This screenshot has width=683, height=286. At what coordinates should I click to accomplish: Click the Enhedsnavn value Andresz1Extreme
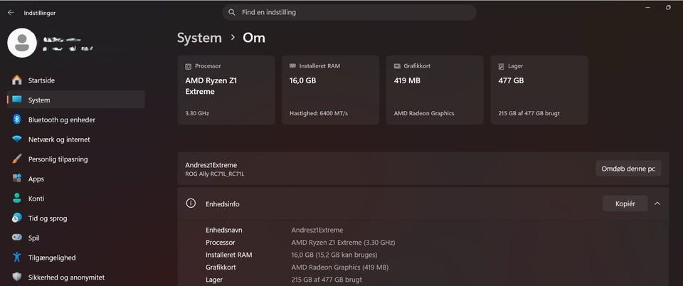pyautogui.click(x=317, y=230)
